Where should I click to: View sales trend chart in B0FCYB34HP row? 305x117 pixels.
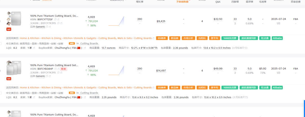pyautogui.click(x=116, y=70)
